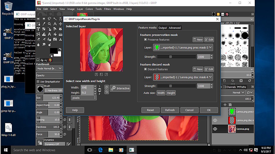The width and height of the screenshot is (275, 154).
Task: Click New under Feature preservation mask
Action: 198,40
